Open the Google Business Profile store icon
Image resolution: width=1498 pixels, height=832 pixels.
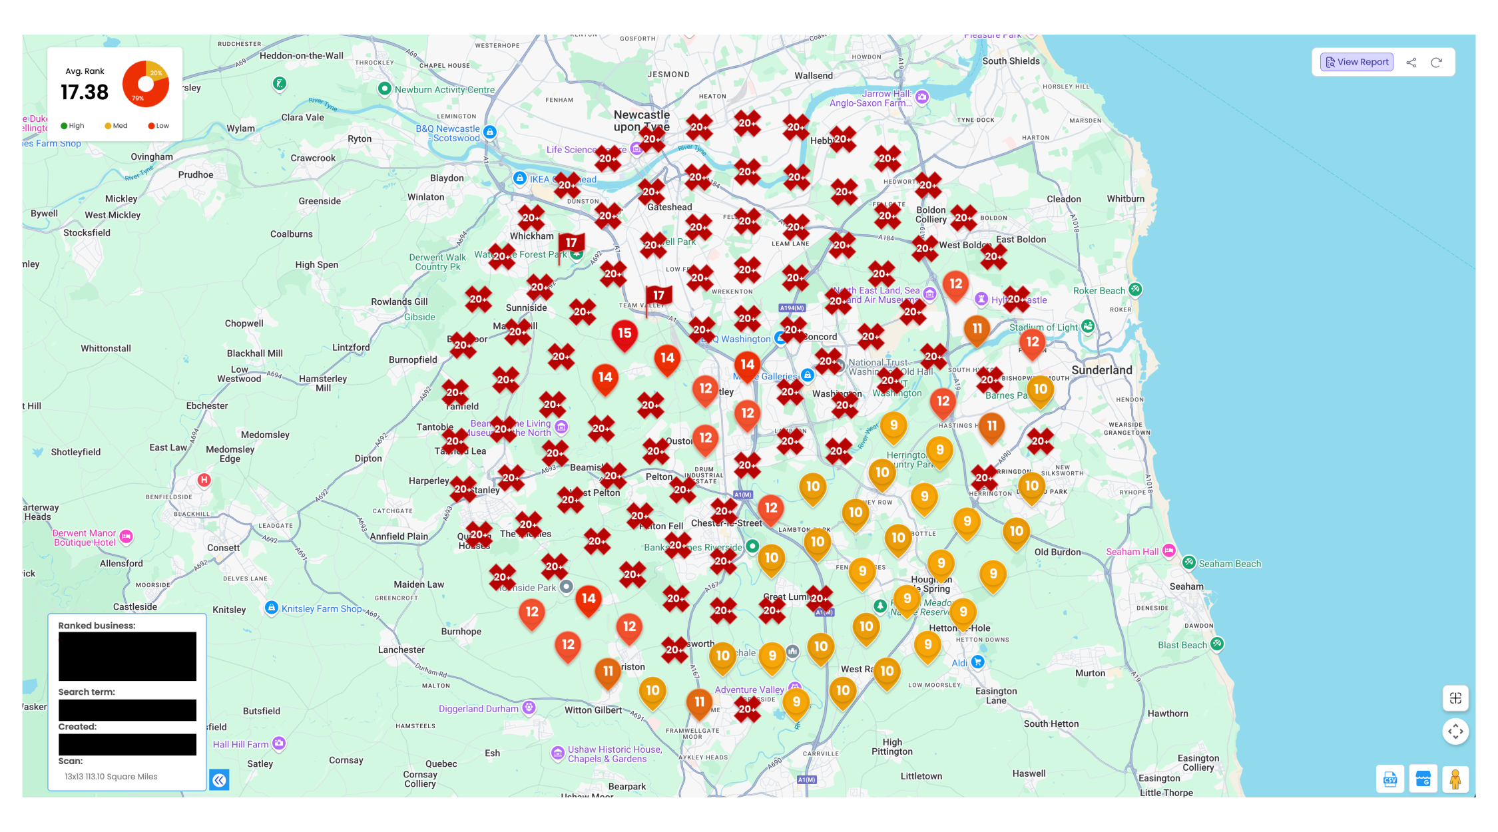1423,779
